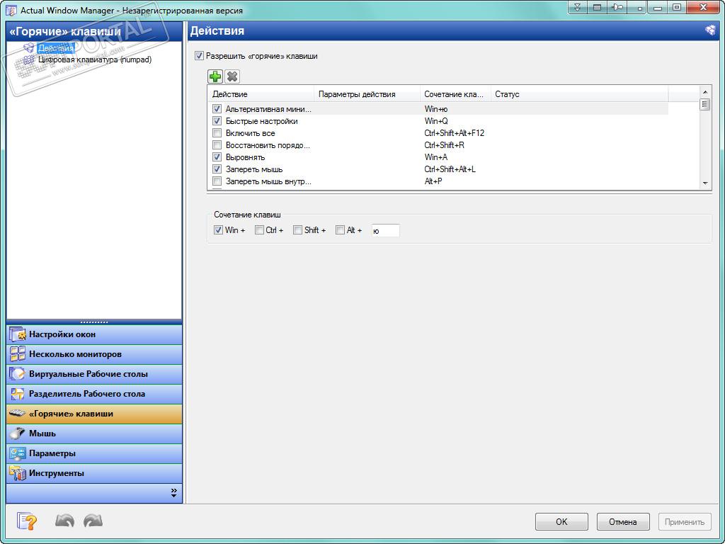725x544 pixels.
Task: Click the roll-up double-arrow title button
Action: click(577, 7)
